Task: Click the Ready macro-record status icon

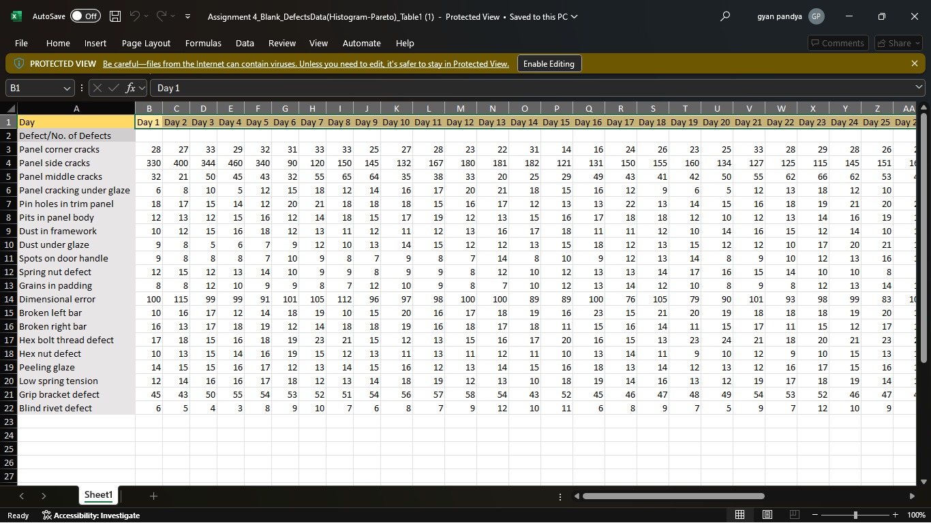Action: 18,516
